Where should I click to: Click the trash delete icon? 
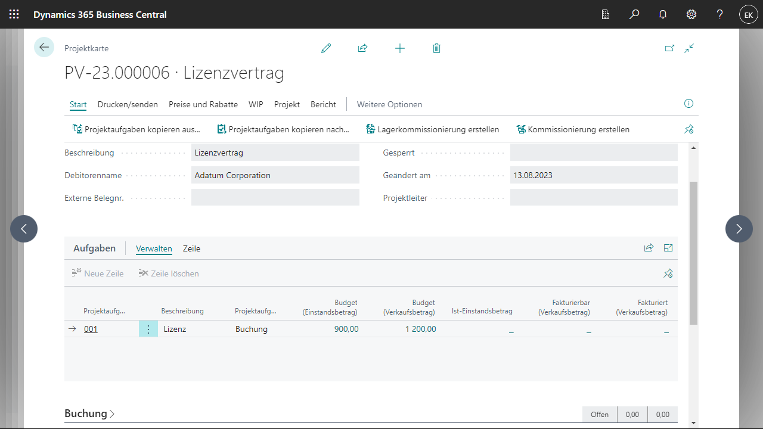click(436, 48)
